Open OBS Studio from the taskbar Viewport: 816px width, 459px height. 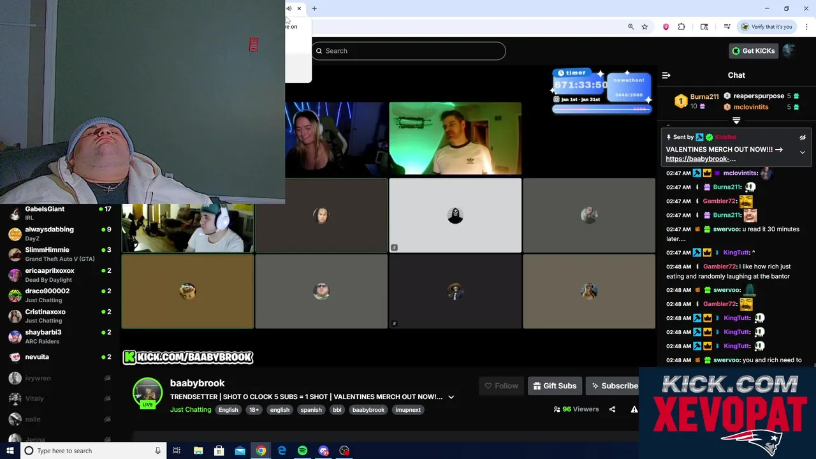[344, 451]
